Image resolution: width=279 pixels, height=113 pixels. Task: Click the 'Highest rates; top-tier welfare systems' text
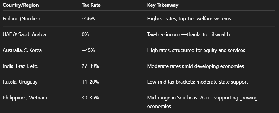[x=189, y=19]
